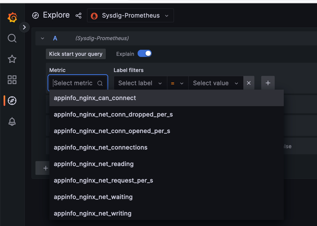The height and width of the screenshot is (226, 317).
Task: Collapse query row A chevron
Action: (x=43, y=38)
